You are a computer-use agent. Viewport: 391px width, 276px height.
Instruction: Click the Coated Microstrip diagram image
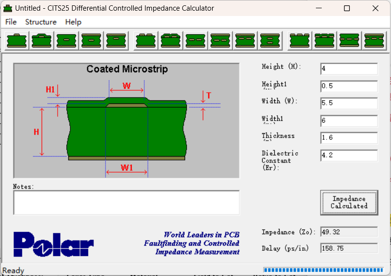(126, 120)
